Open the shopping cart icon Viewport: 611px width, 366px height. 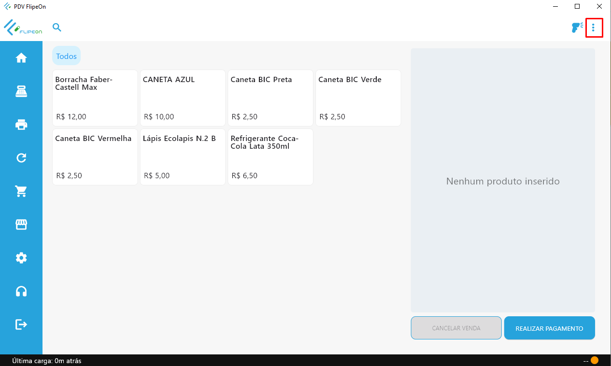(x=21, y=191)
